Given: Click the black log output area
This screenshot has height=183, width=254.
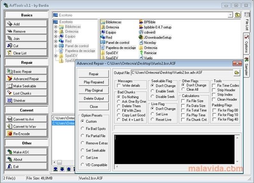Looking at the screenshot, I should click(x=174, y=150).
